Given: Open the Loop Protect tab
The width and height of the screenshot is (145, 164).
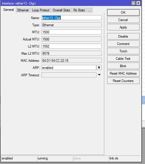Looking at the screenshot, I should 41,10.
